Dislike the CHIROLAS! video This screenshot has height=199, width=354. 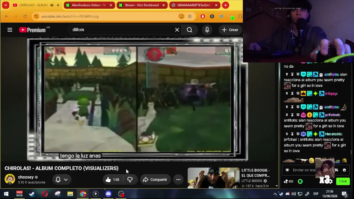(130, 180)
